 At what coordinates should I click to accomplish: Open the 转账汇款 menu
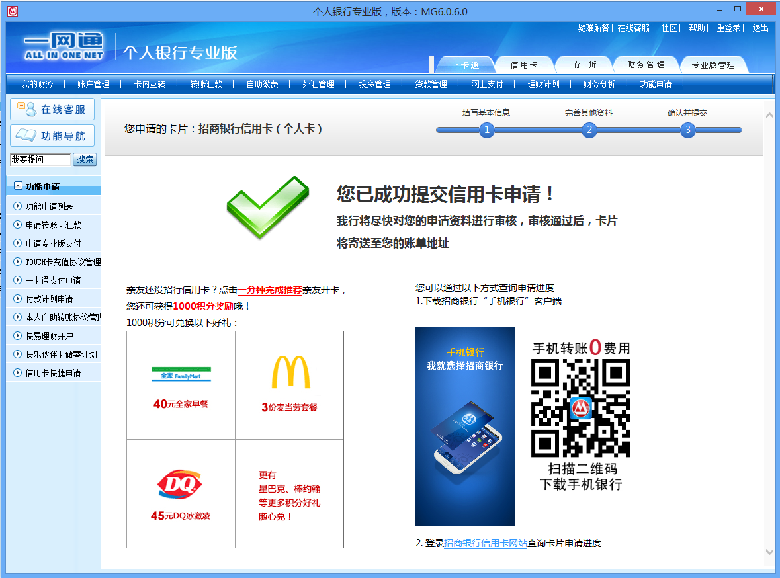[206, 84]
